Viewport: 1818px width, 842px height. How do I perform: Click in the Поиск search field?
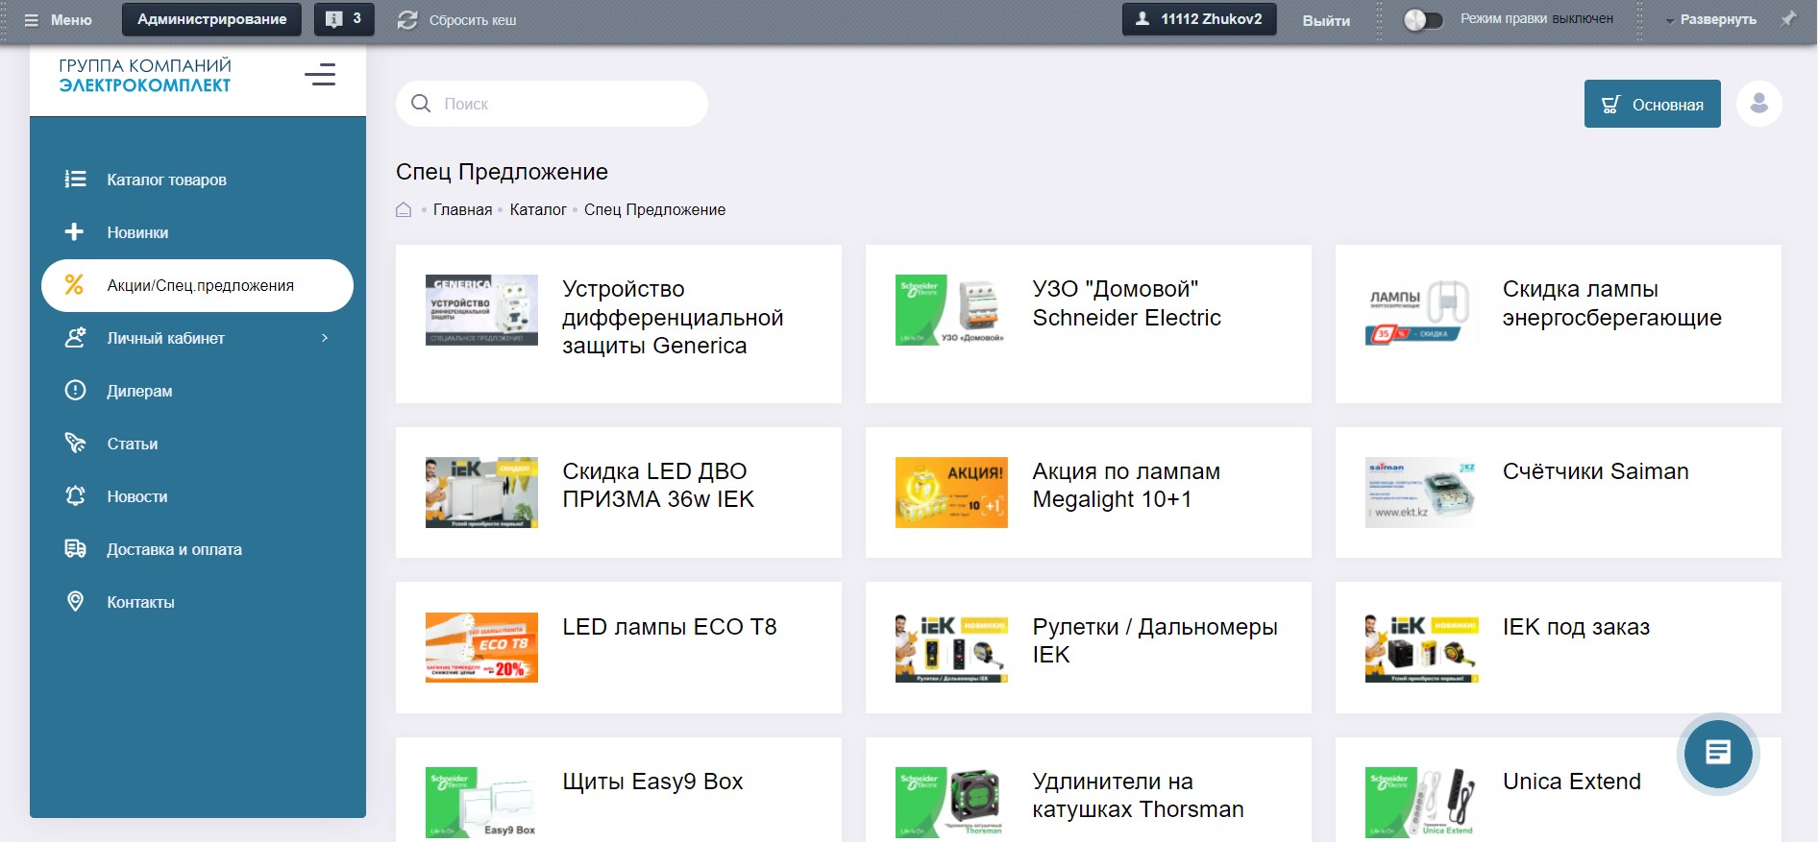pos(552,104)
